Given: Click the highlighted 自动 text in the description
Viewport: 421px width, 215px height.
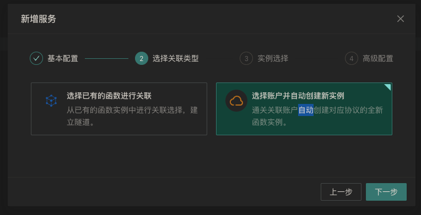Looking at the screenshot, I should pyautogui.click(x=306, y=110).
